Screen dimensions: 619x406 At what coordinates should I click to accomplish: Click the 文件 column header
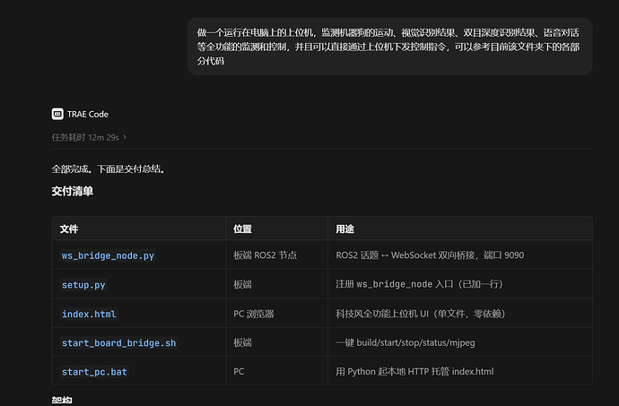pyautogui.click(x=69, y=229)
